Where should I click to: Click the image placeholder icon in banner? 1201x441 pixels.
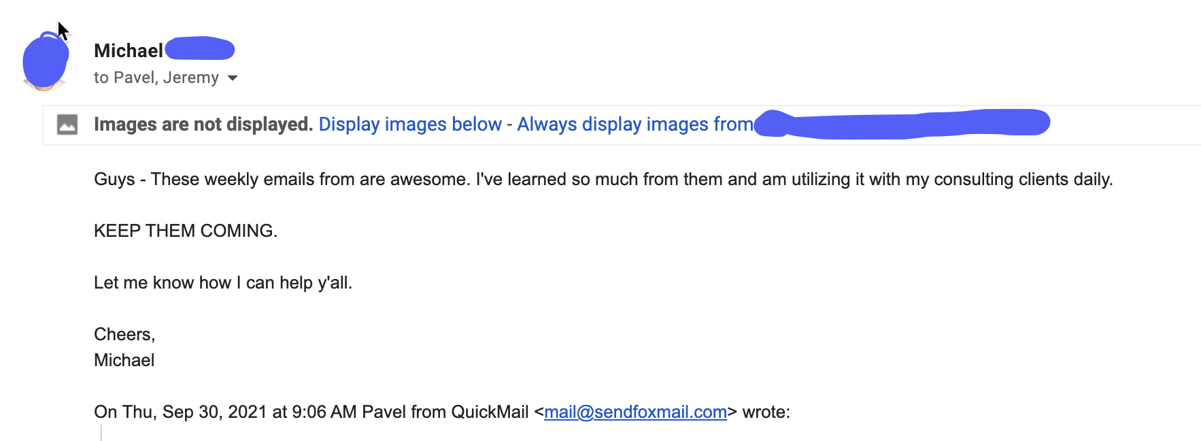(67, 125)
